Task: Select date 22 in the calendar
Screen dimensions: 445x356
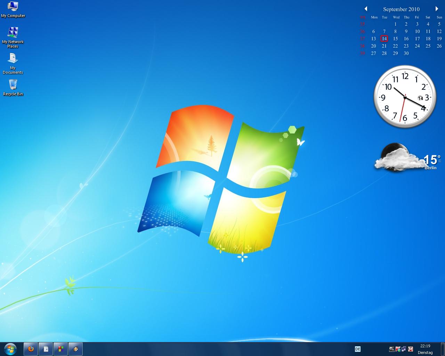Action: tap(395, 46)
